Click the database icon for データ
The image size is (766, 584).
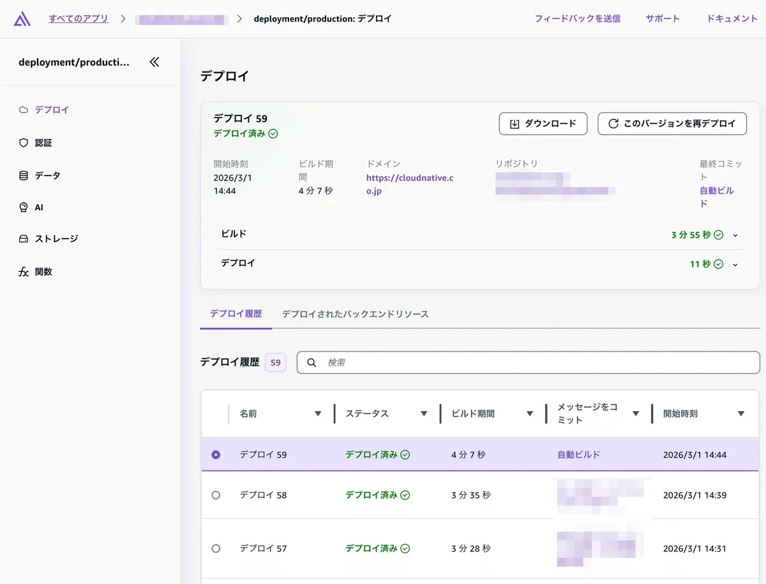click(24, 176)
